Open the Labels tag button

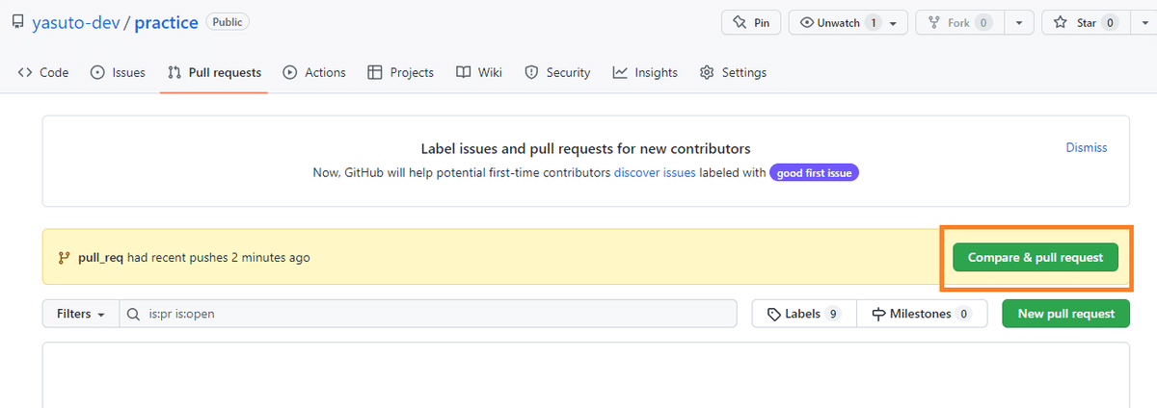(803, 314)
